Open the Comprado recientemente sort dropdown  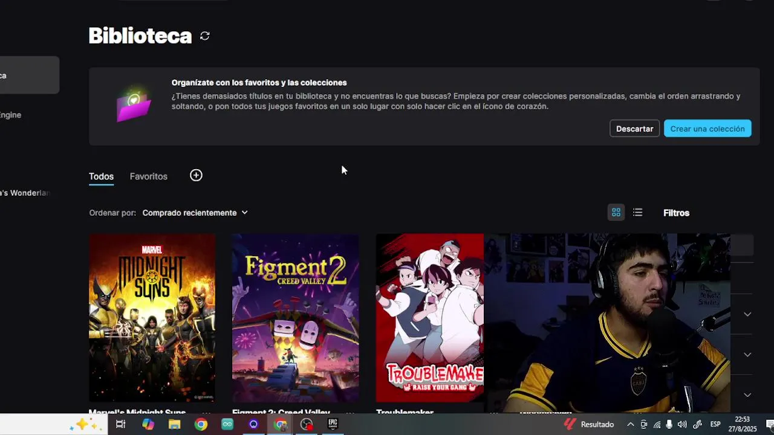195,213
